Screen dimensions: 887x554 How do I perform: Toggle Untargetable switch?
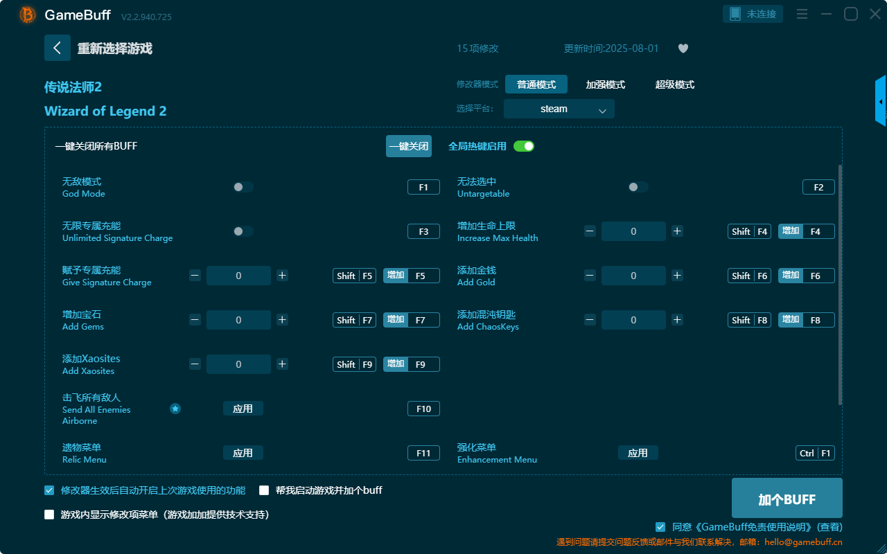(638, 187)
